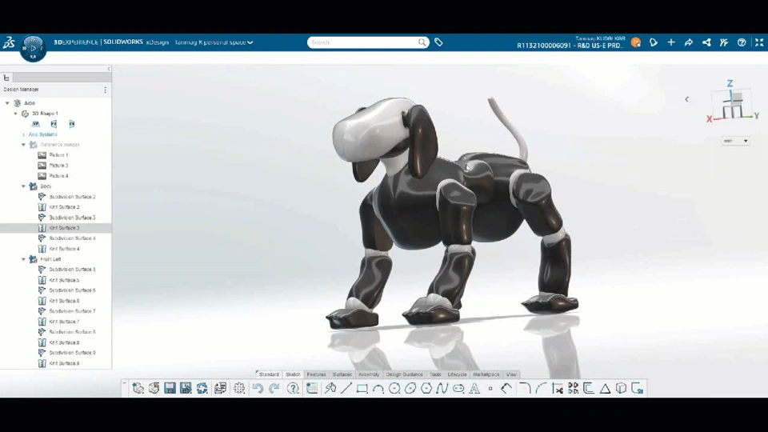Switch to the Features tab
Image resolution: width=768 pixels, height=432 pixels.
pyautogui.click(x=317, y=374)
